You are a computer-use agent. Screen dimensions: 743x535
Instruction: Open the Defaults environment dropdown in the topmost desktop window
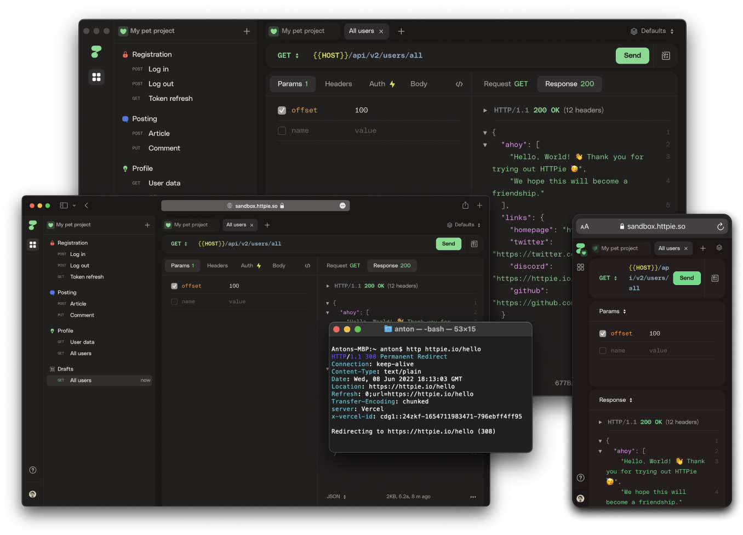click(652, 31)
